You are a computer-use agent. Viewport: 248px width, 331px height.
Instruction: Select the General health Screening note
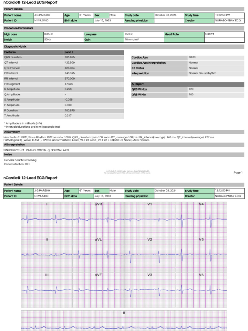pos(20,160)
